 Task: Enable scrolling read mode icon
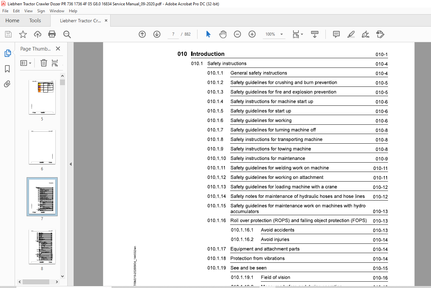[315, 34]
